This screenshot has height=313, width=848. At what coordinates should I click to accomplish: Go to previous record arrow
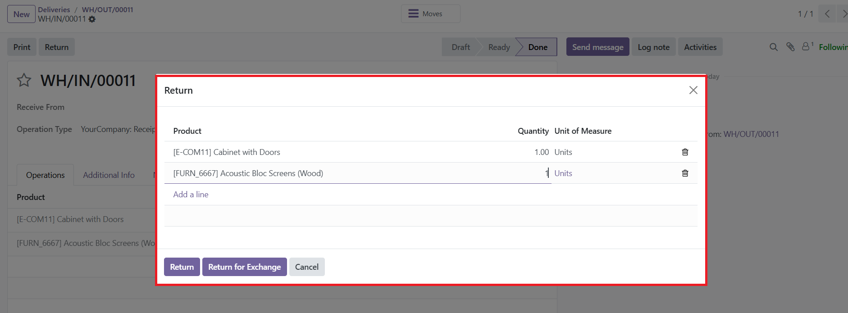tap(827, 14)
